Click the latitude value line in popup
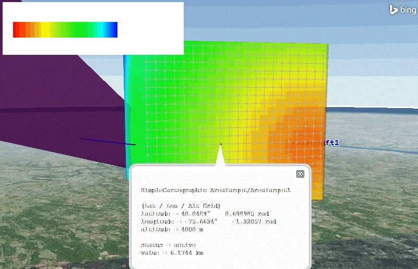Image resolution: width=418 pixels, height=269 pixels. coord(201,214)
